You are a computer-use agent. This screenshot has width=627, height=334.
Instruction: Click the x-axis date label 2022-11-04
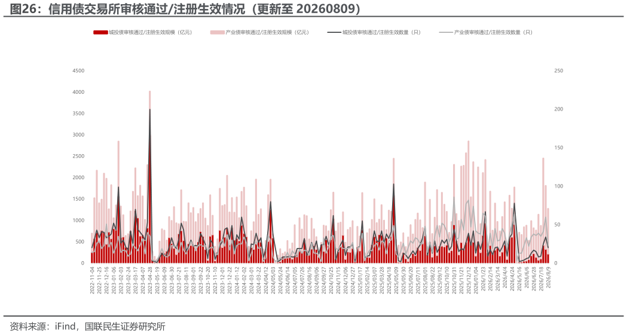tap(92, 280)
